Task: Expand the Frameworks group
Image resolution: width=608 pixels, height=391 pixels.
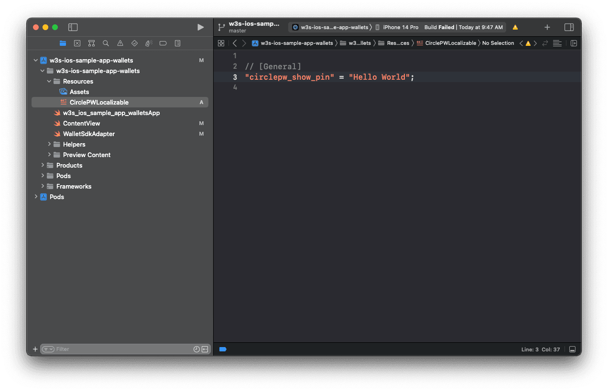Action: click(43, 186)
